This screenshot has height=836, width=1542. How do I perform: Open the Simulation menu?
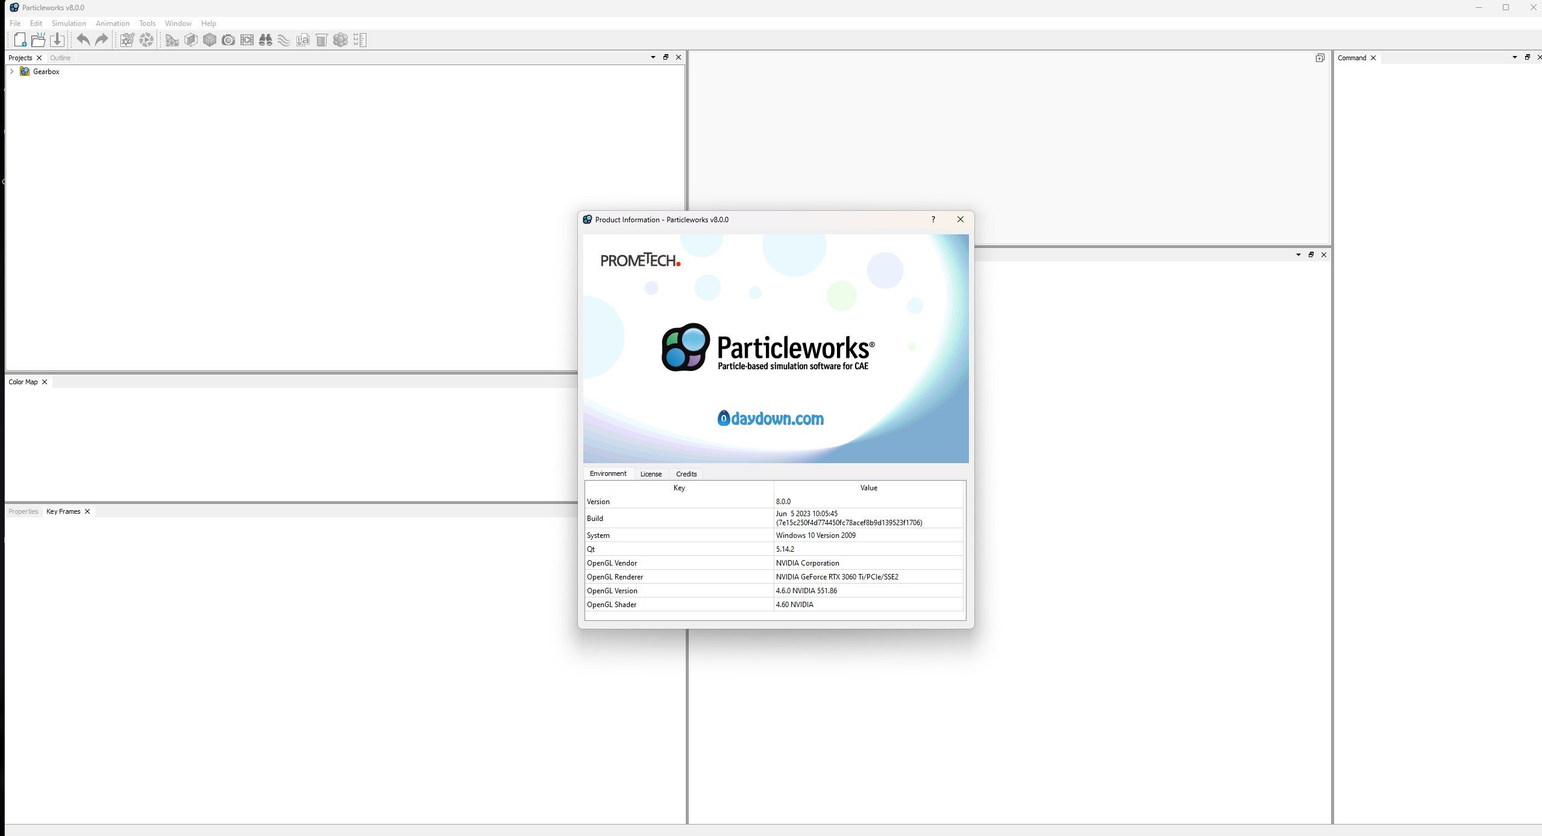(69, 23)
